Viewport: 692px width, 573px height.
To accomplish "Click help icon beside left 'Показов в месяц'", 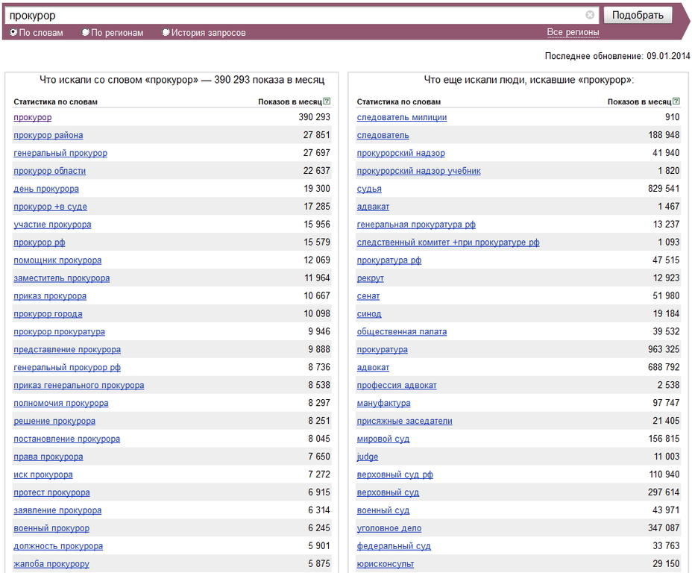I will tap(327, 101).
